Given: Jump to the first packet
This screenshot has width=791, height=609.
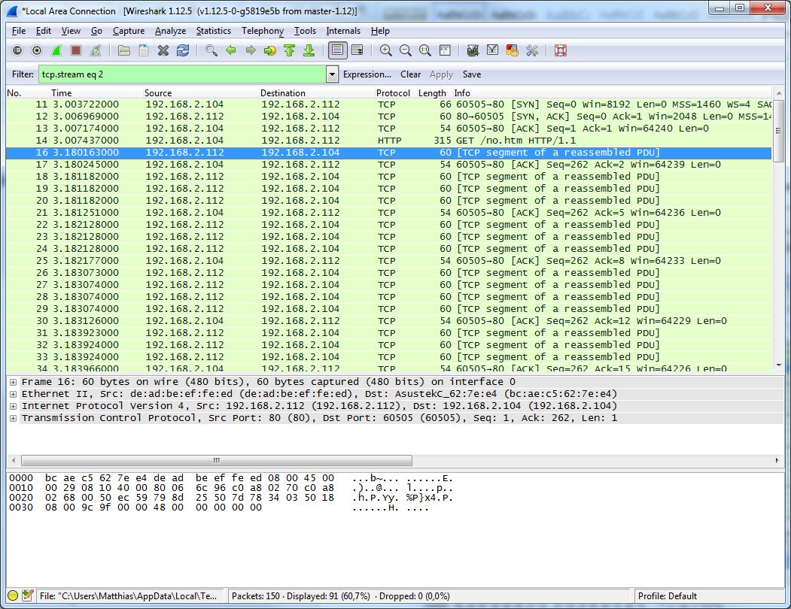Looking at the screenshot, I should (289, 50).
